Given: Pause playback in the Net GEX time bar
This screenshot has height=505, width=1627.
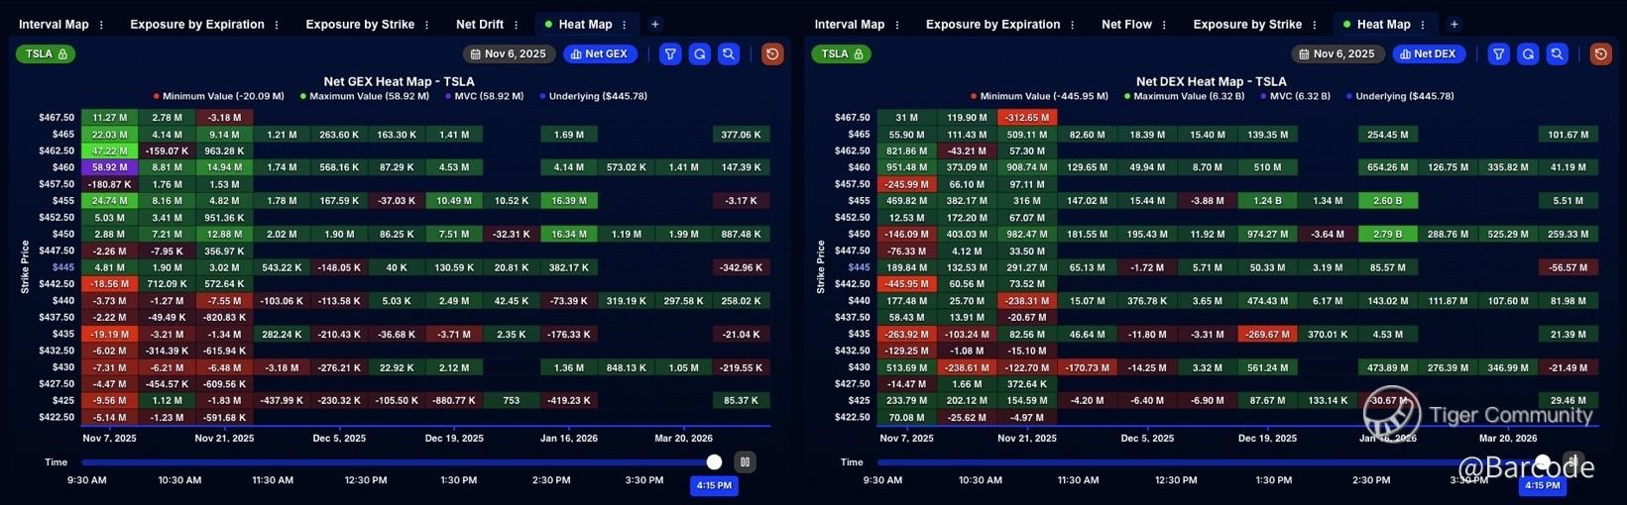Looking at the screenshot, I should pyautogui.click(x=745, y=461).
